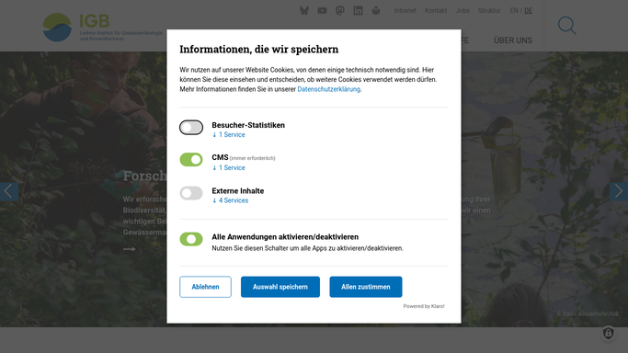
Task: Open the Kontakt menu link
Action: click(x=436, y=10)
